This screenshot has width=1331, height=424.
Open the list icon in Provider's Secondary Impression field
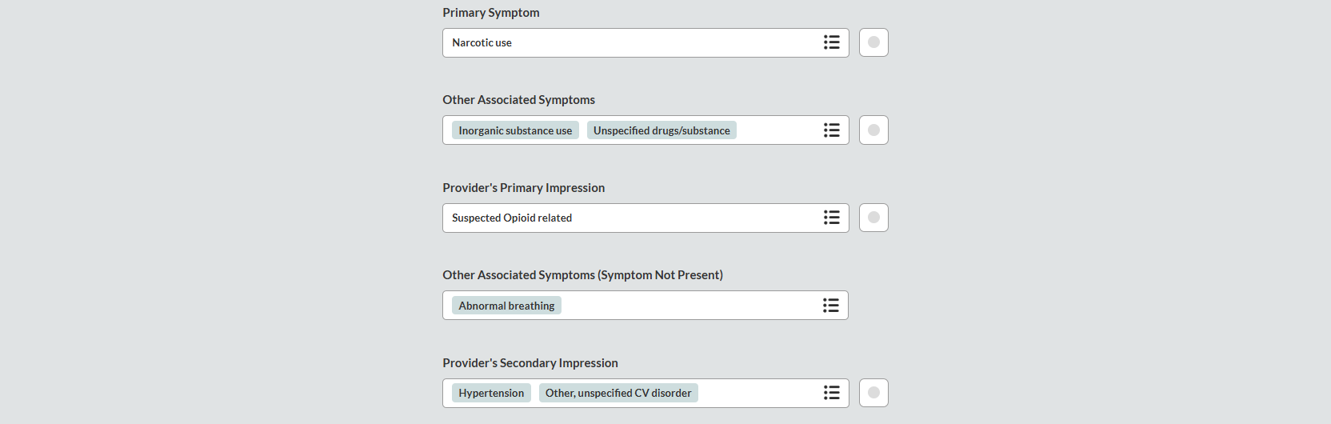click(832, 393)
